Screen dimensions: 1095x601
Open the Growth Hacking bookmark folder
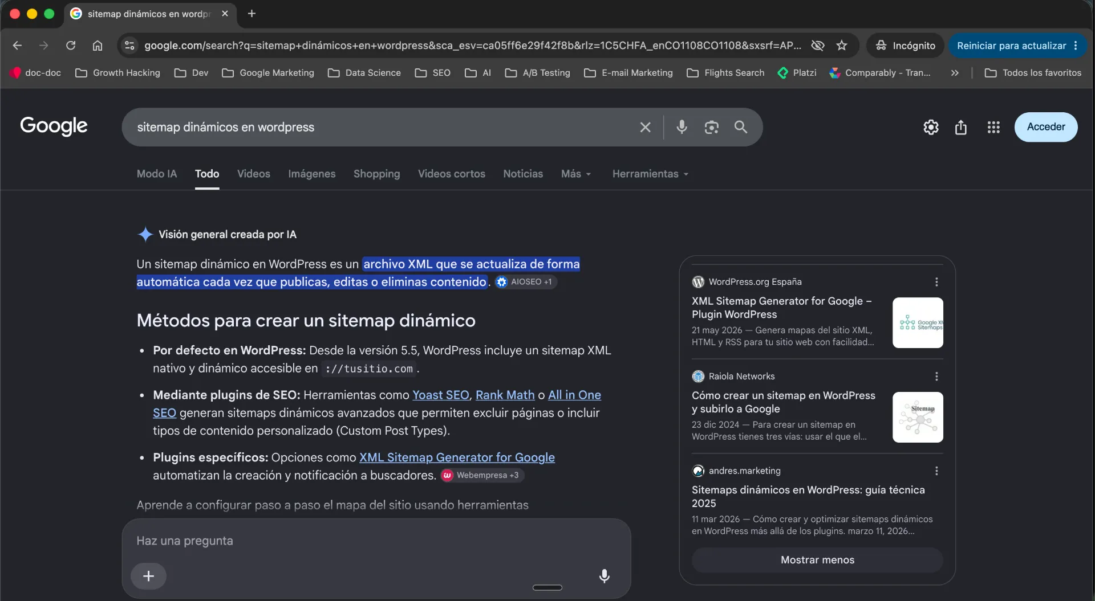(118, 73)
